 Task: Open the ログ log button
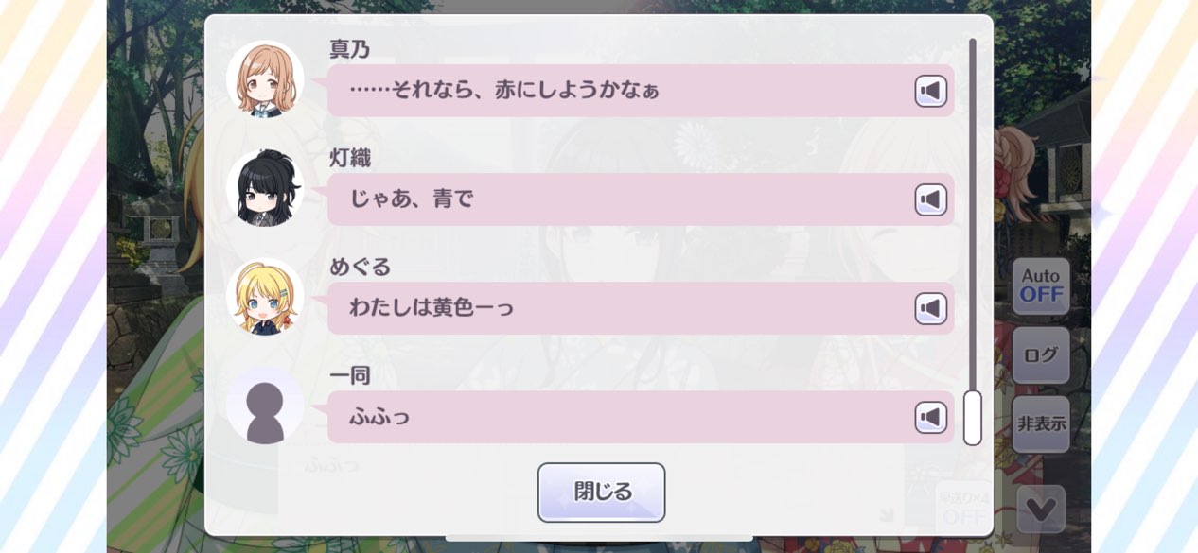pos(1041,355)
